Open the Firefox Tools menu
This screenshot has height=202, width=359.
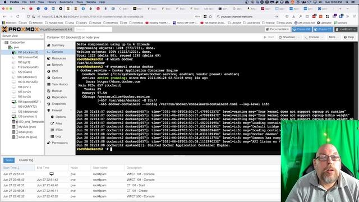click(x=80, y=2)
